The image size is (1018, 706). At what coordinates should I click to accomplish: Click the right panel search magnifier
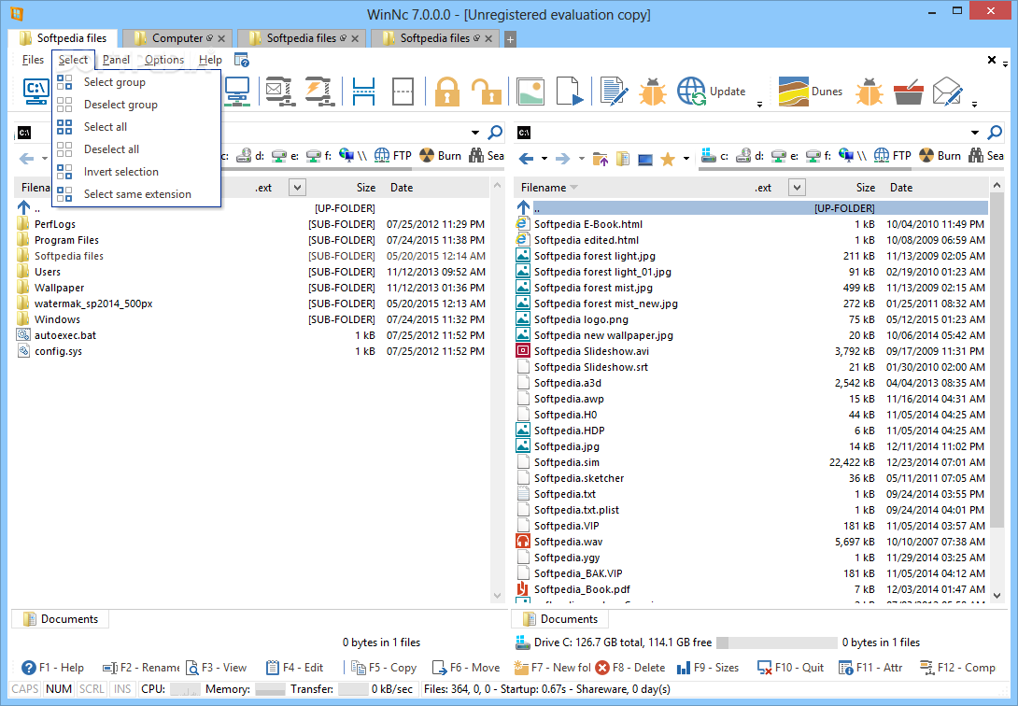[x=994, y=133]
